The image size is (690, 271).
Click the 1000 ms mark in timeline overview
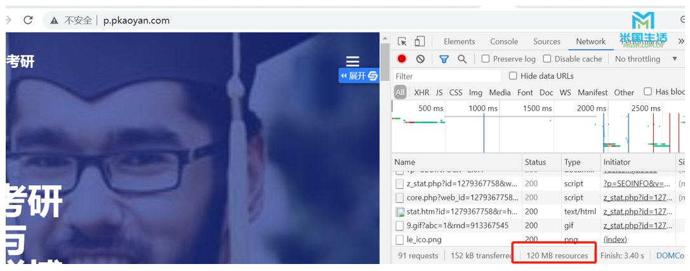click(483, 109)
